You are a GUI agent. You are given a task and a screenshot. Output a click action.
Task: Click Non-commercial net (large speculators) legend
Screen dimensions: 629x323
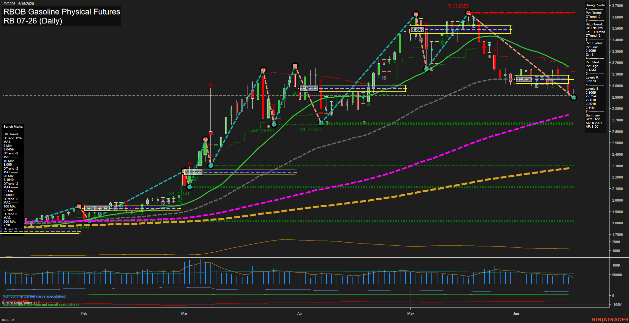click(x=34, y=296)
